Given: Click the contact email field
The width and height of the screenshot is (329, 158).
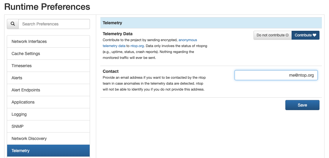Looking at the screenshot, I should coord(276,75).
